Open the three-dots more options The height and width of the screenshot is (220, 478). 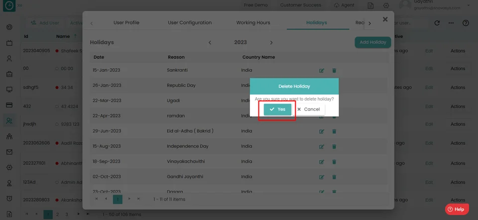point(451,23)
